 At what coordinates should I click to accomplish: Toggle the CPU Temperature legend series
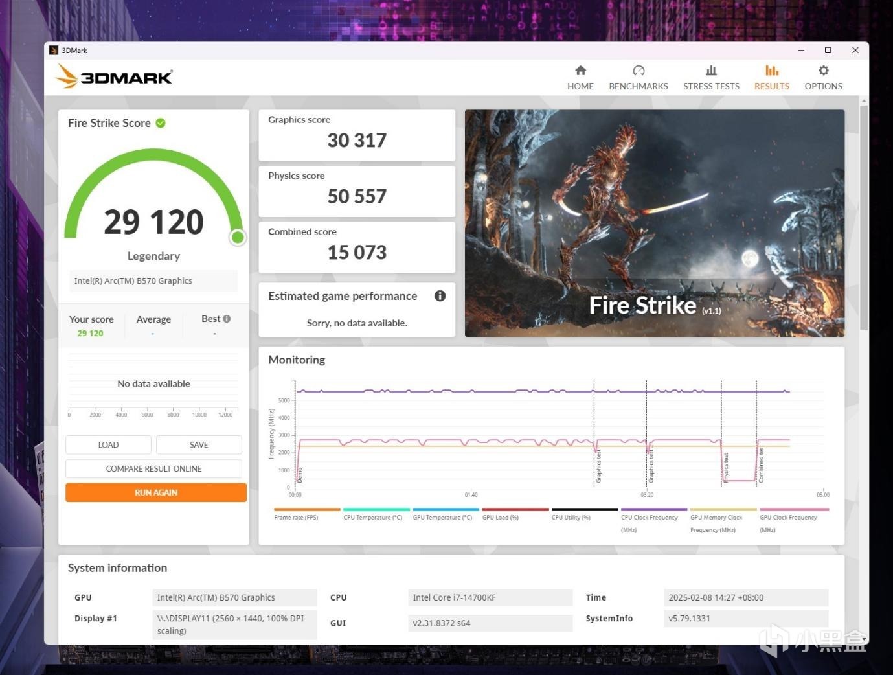376,514
